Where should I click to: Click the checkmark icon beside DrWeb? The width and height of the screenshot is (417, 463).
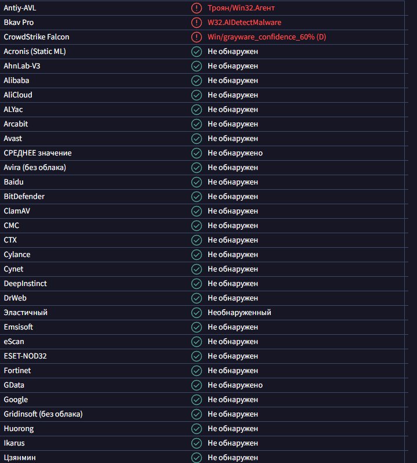[197, 298]
